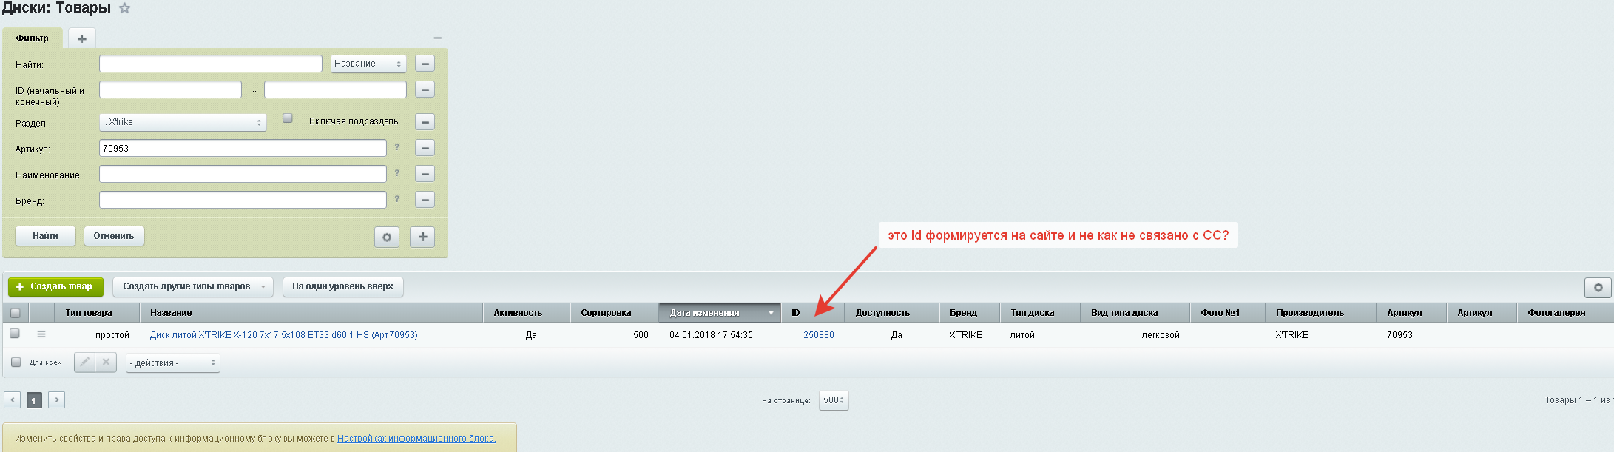1614x452 pixels.
Task: Click the Наименование input field
Action: [x=243, y=174]
